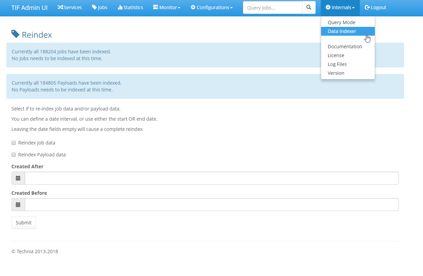Viewport: 423px width, 276px height.
Task: Choose Query Mode menu entry
Action: coord(341,22)
